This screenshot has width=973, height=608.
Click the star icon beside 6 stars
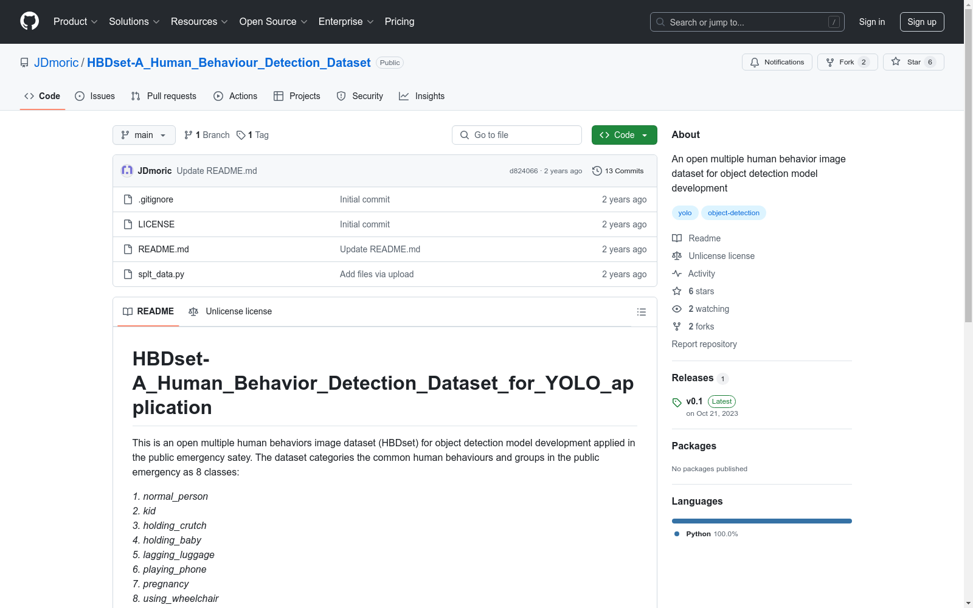coord(677,291)
